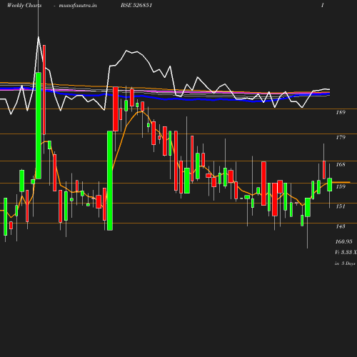This screenshot has height=357, width=357.
Task: Click the 'in 5 Days' label
Action: [x=345, y=263]
